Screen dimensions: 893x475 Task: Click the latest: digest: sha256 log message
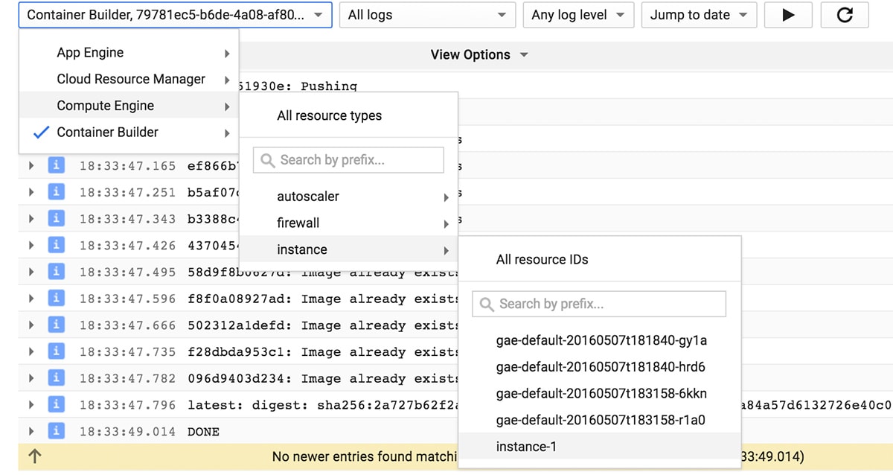click(x=322, y=405)
